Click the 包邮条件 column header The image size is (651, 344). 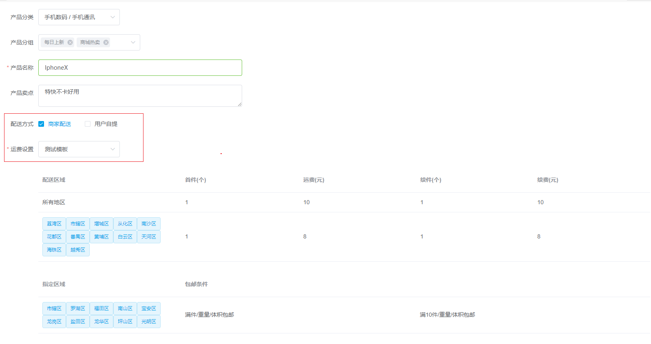(x=196, y=284)
